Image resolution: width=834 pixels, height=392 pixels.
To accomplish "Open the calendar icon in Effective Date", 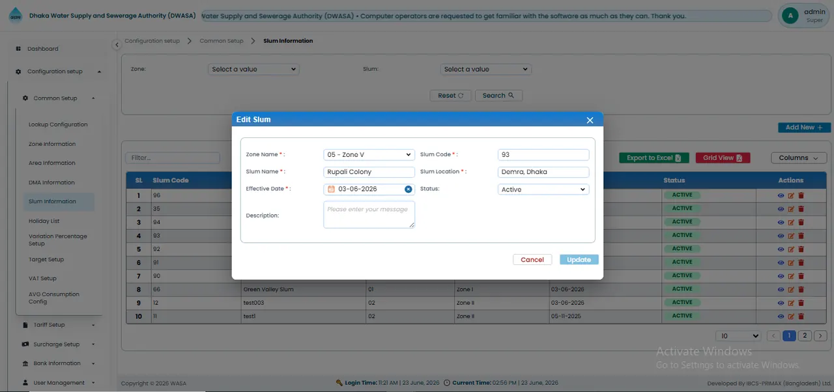I will point(331,189).
